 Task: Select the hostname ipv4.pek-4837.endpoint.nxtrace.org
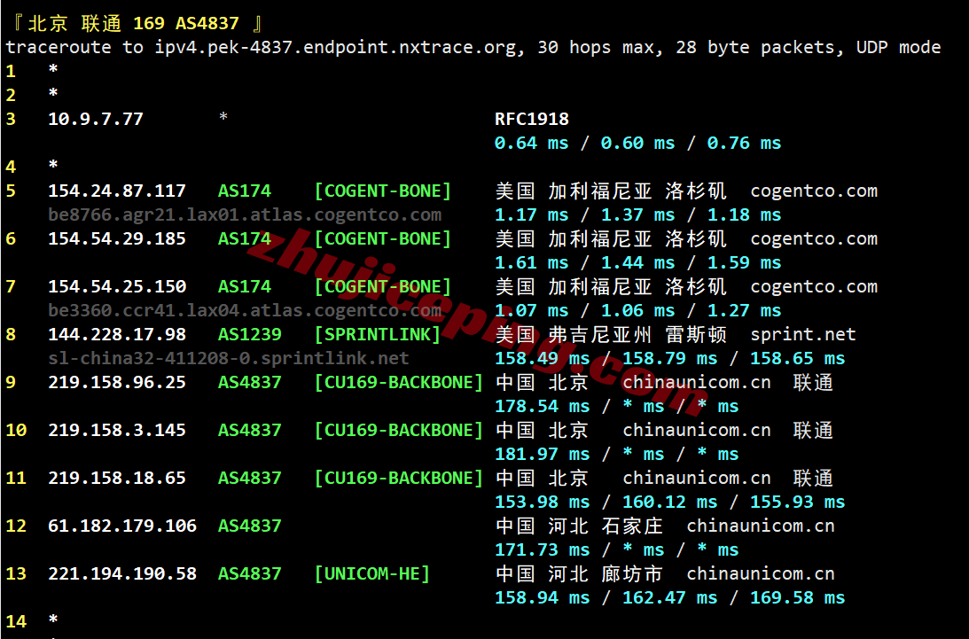335,48
